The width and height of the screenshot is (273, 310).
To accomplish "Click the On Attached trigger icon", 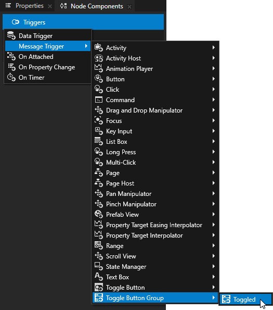I will 11,56.
